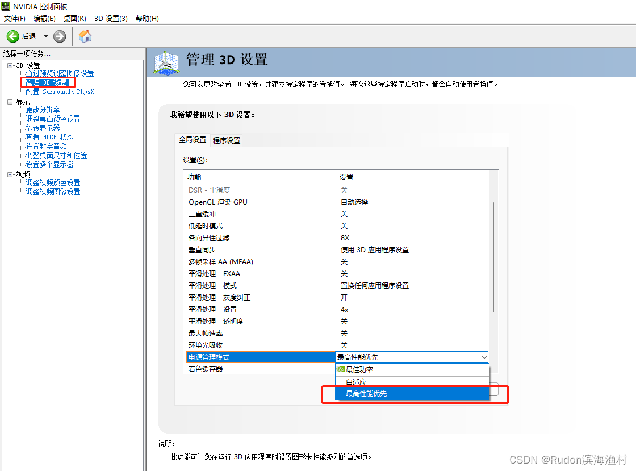Open 调整桌面颜色设置 link
The height and width of the screenshot is (471, 636).
coord(53,119)
